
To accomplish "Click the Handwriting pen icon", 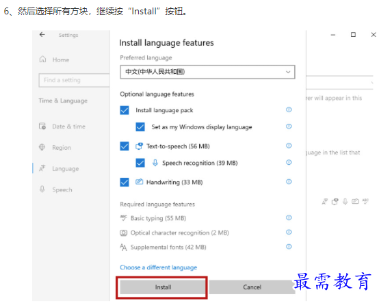I will [139, 182].
